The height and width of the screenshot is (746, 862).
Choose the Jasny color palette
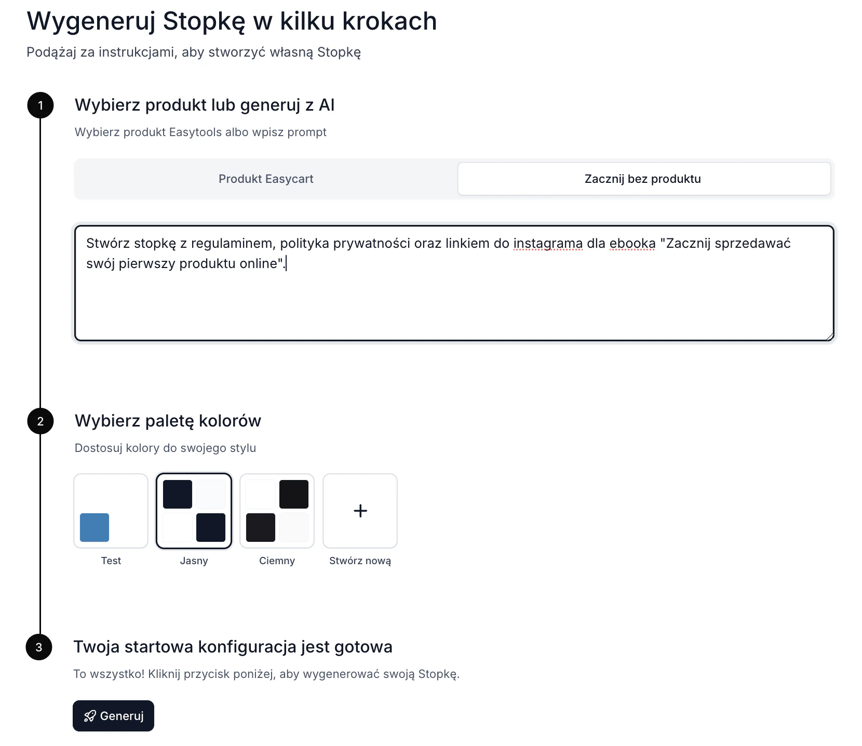point(194,511)
